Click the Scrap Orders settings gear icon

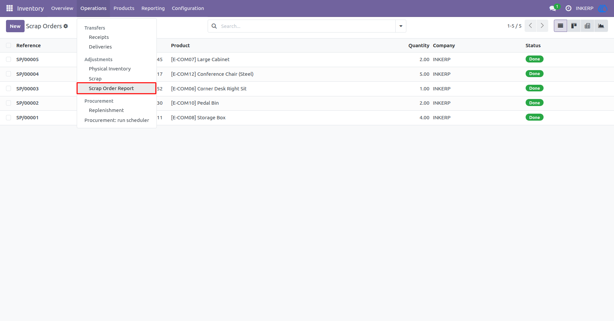click(x=66, y=26)
